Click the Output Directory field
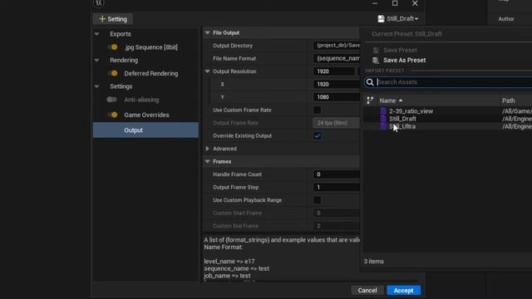Image resolution: width=532 pixels, height=299 pixels. tap(336, 46)
